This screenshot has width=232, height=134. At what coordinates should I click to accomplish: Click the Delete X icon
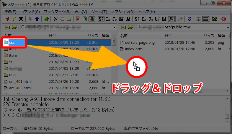(x=55, y=19)
